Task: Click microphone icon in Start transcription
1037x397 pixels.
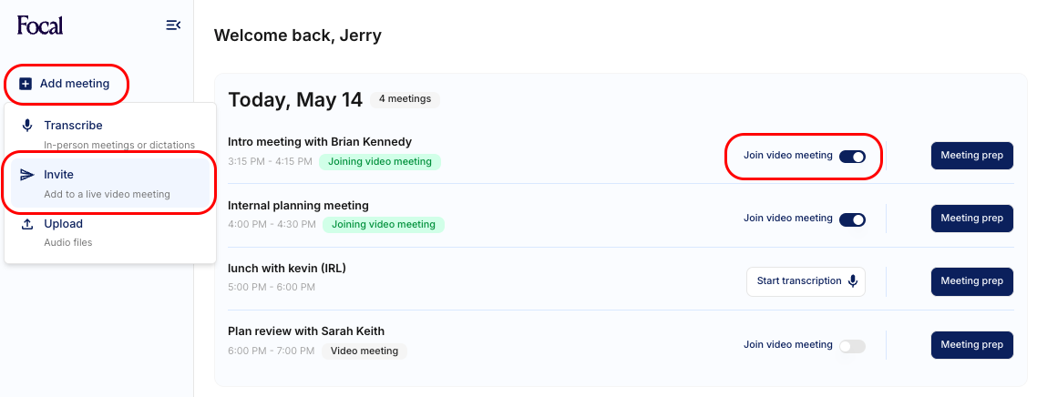Action: coord(853,281)
